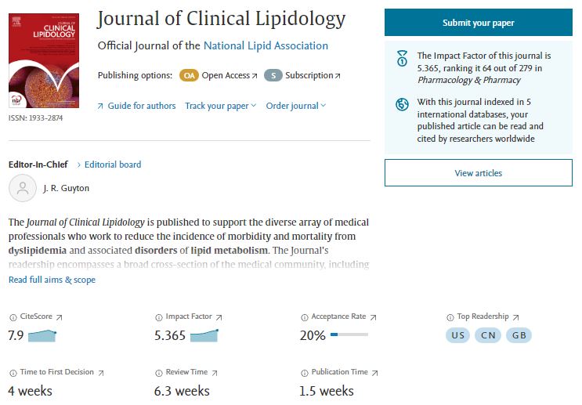
Task: Click info icon beside Time to First Decision
Action: (13, 373)
